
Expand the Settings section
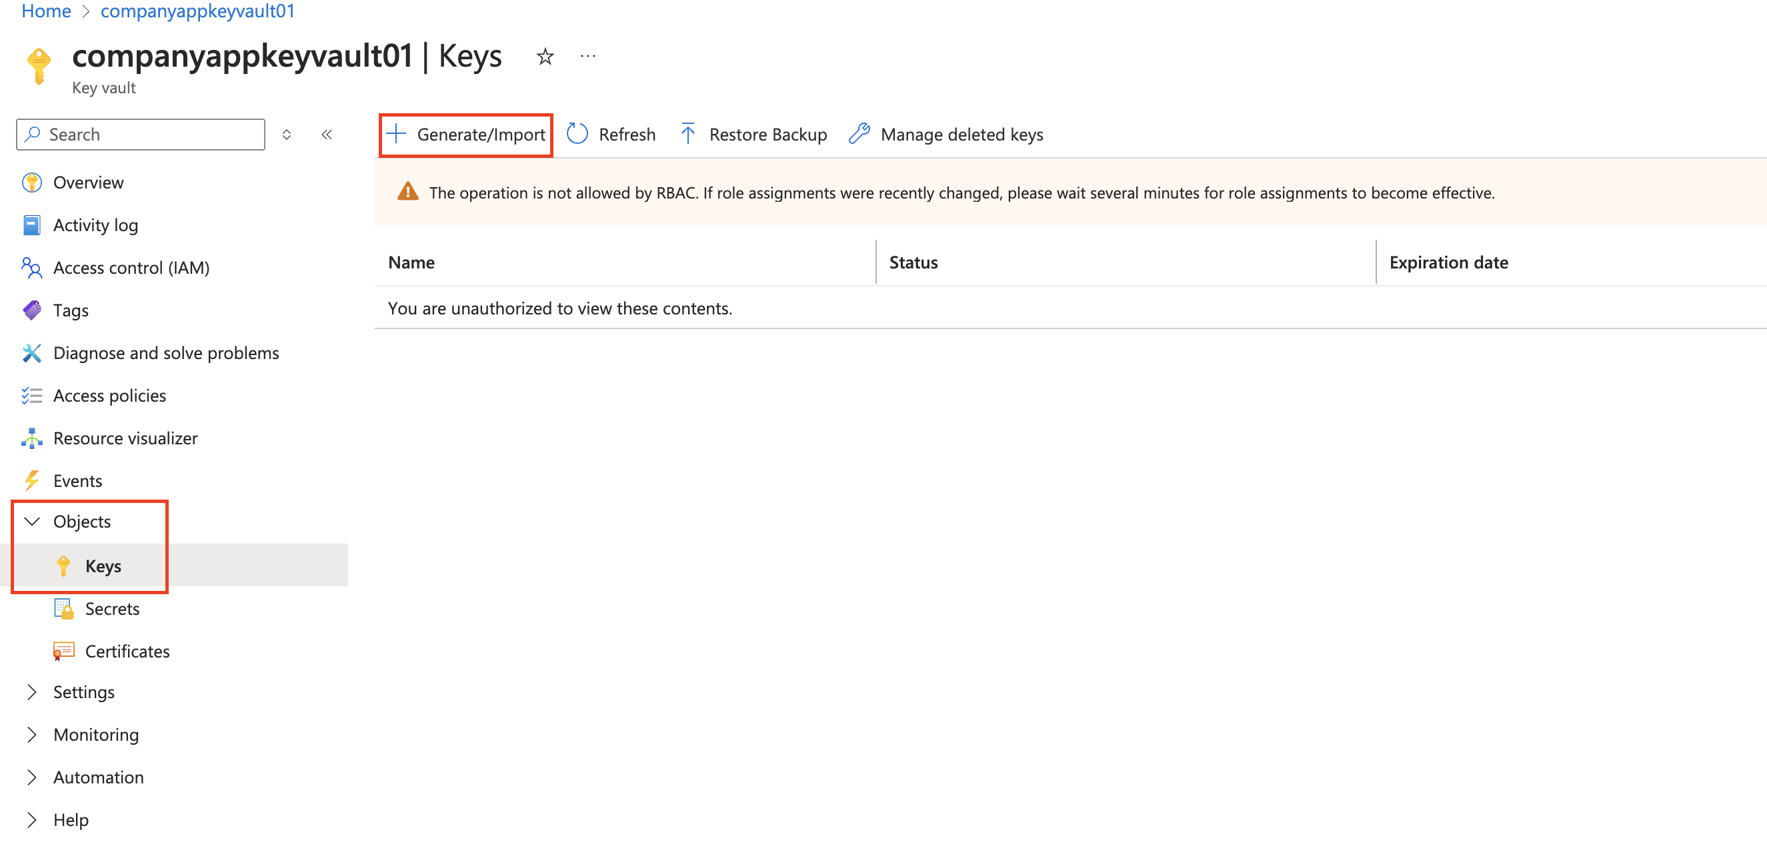point(31,692)
